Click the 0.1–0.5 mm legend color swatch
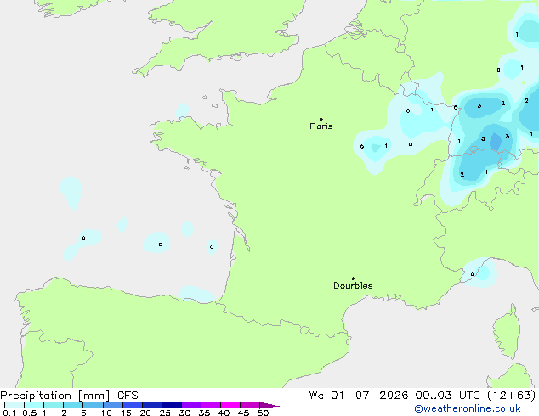The height and width of the screenshot is (416, 539). coord(14,405)
